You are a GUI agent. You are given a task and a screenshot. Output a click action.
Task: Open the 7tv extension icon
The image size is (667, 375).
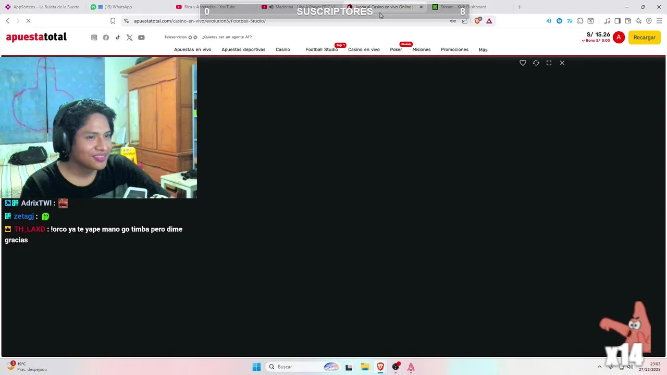[x=570, y=21]
